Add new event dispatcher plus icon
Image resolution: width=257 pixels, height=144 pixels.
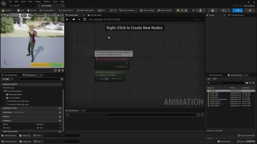pyautogui.click(x=60, y=132)
